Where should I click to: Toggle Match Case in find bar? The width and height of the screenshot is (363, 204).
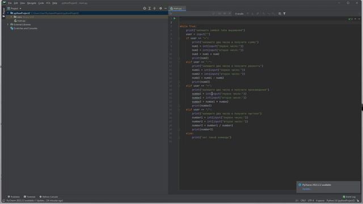[220, 14]
